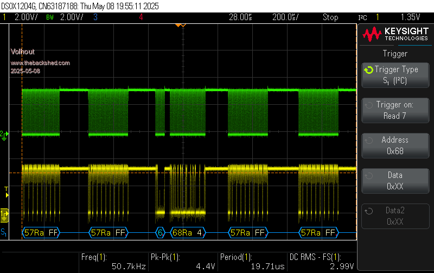This screenshot has height=273, width=434.
Task: Click the Stop run status indicator
Action: point(330,17)
